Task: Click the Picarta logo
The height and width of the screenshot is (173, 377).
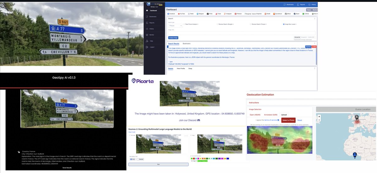Action: [x=143, y=81]
